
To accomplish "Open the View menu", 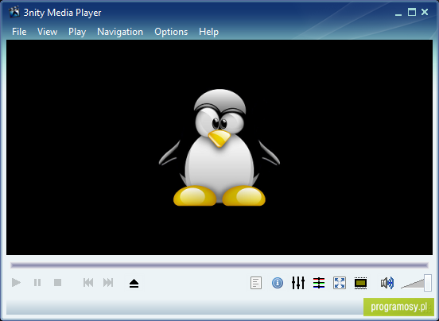I will tap(47, 32).
